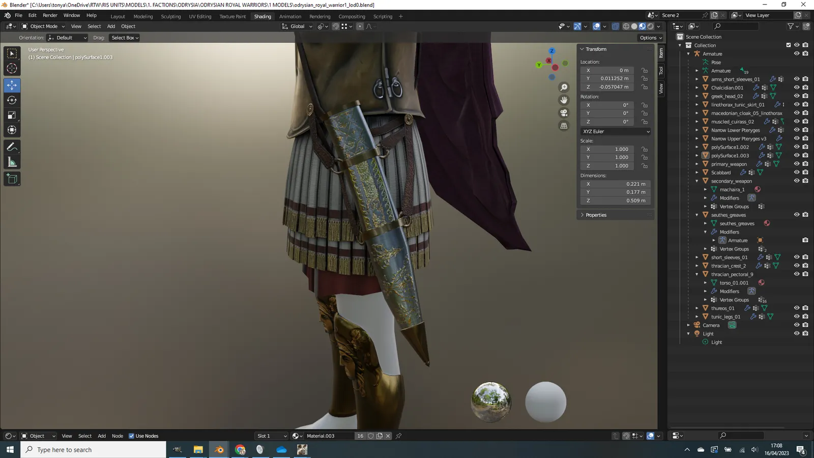The image size is (814, 458).
Task: Hide primary_weapon with its eye icon
Action: click(x=797, y=164)
